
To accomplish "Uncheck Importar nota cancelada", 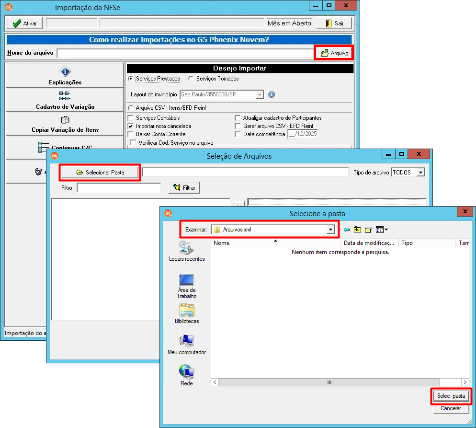I will pyautogui.click(x=131, y=126).
